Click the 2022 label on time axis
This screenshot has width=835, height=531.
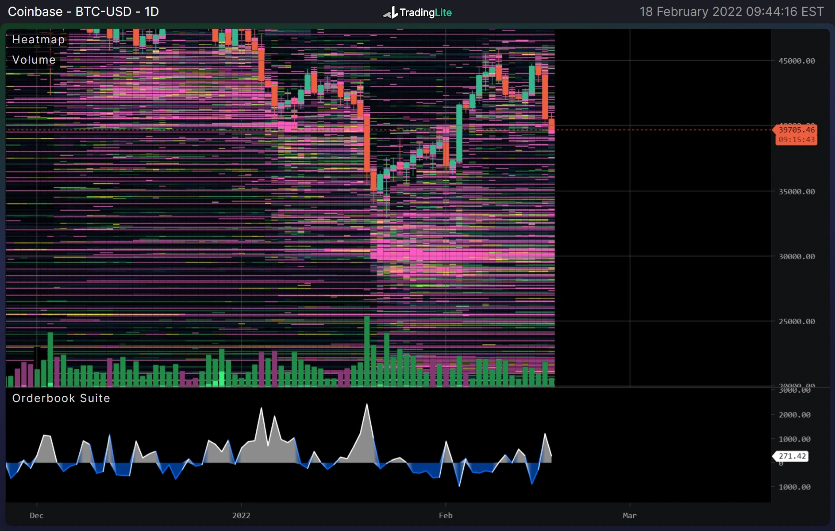[x=241, y=516]
